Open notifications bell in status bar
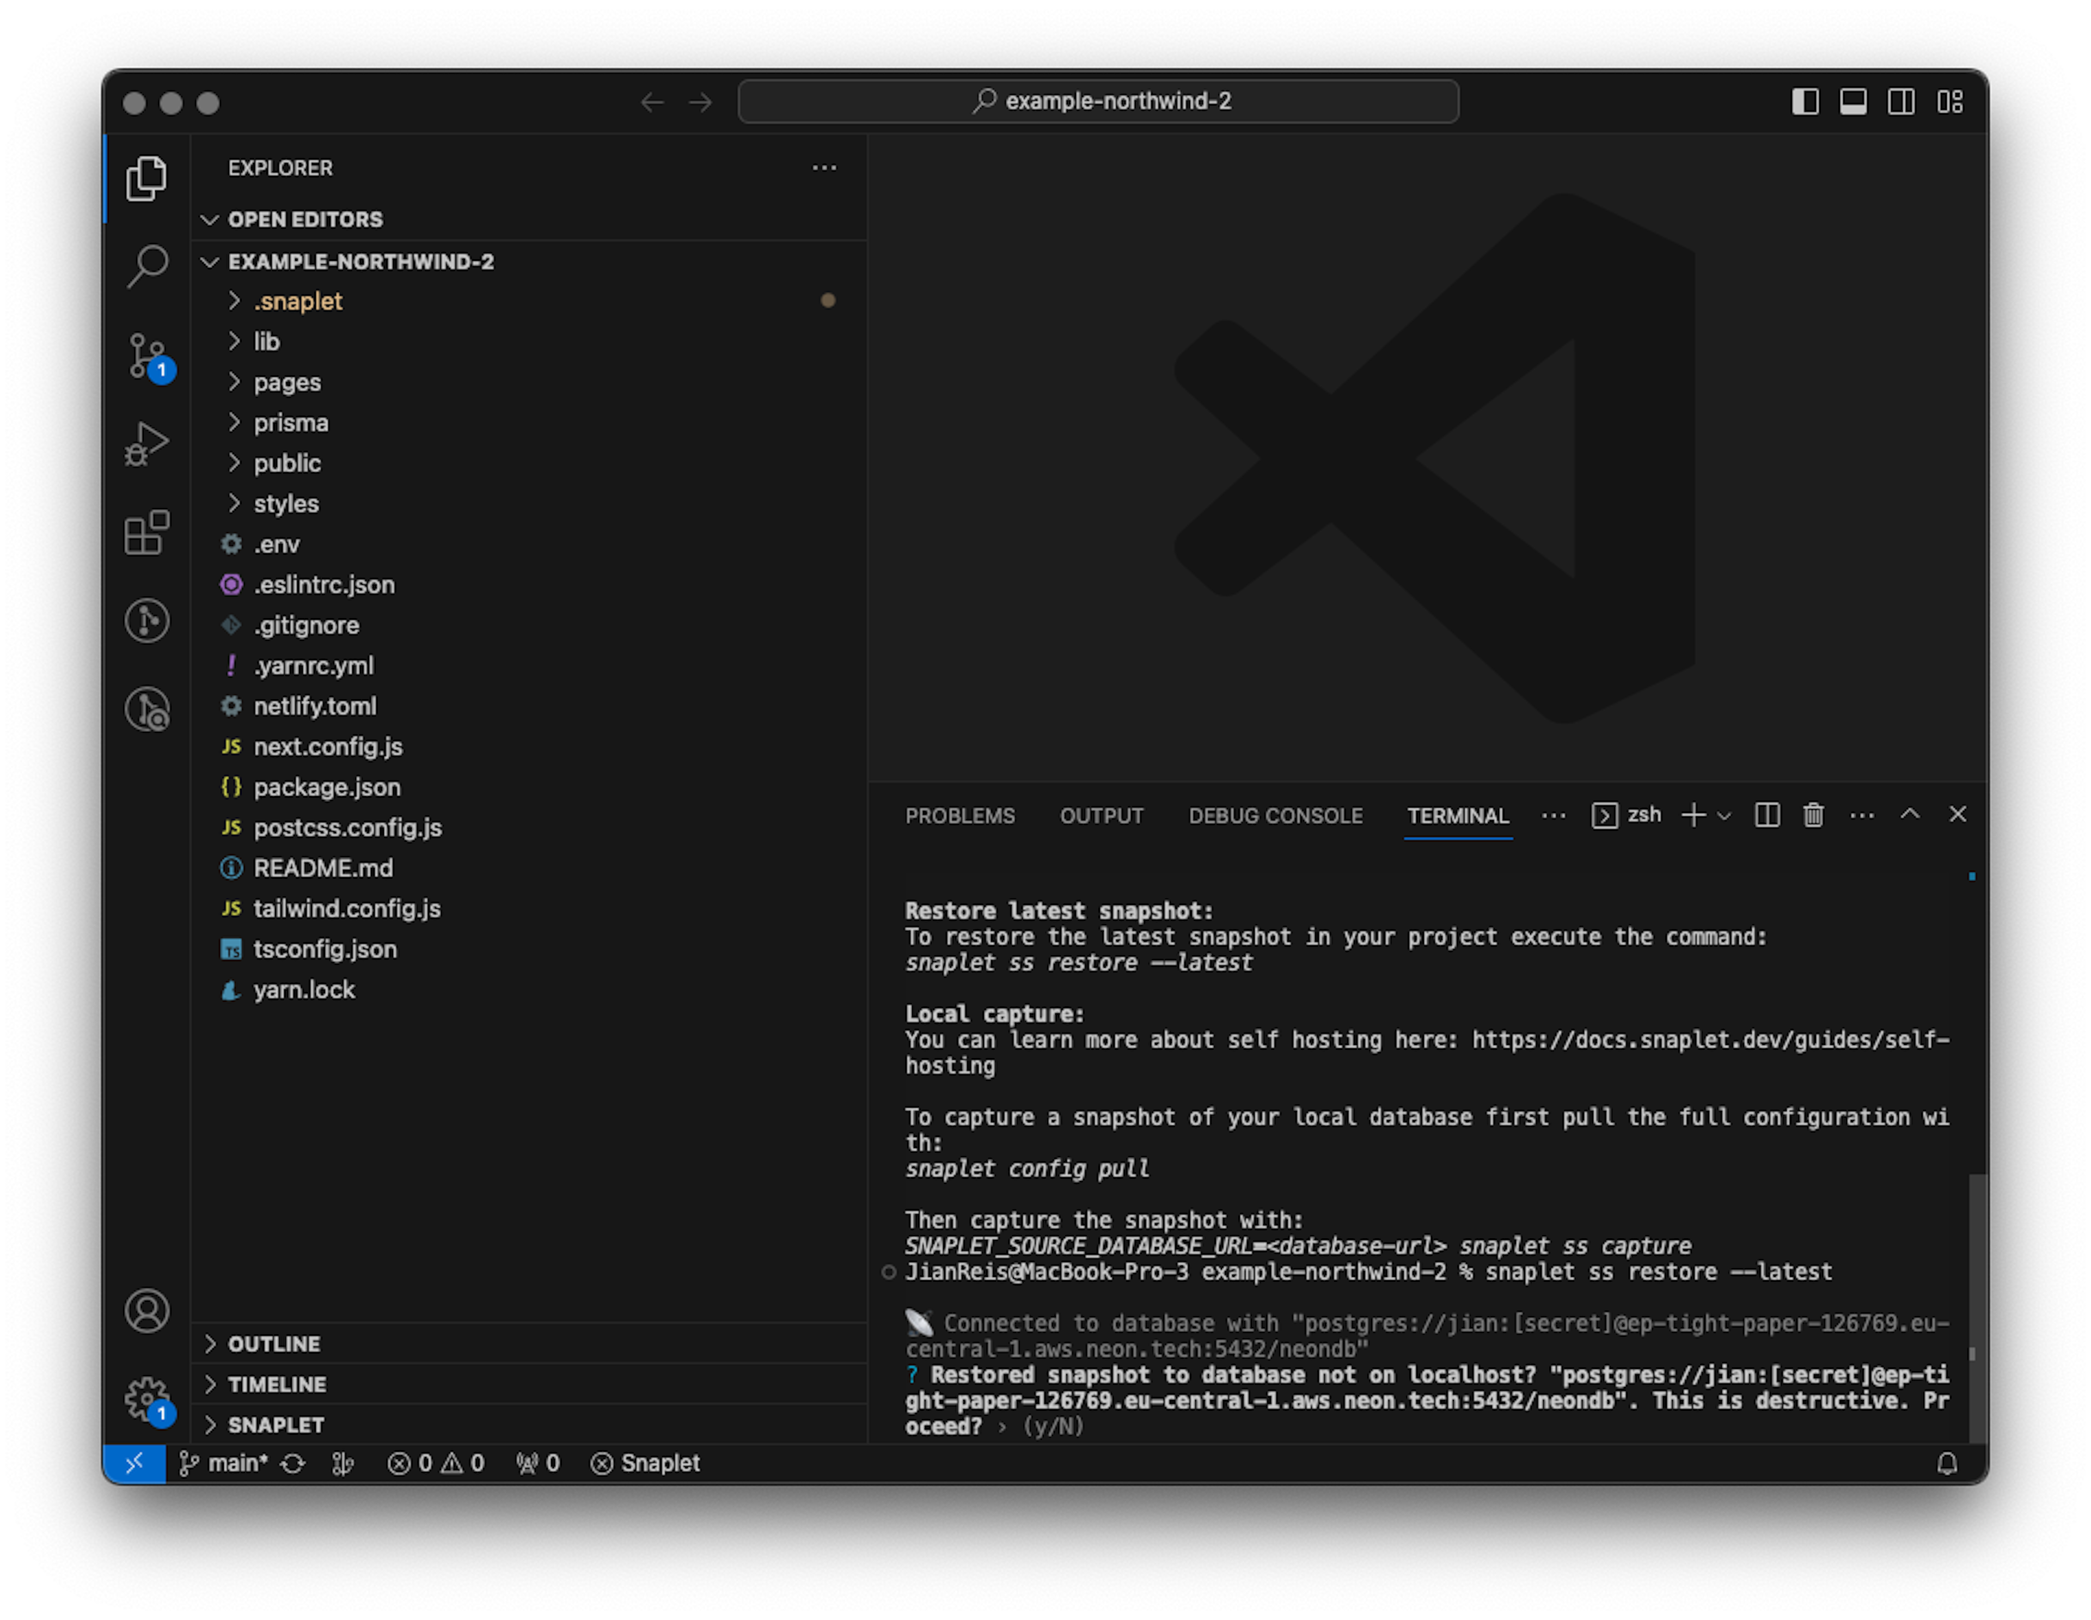Screen dimensions: 2091x1620 1947,1463
